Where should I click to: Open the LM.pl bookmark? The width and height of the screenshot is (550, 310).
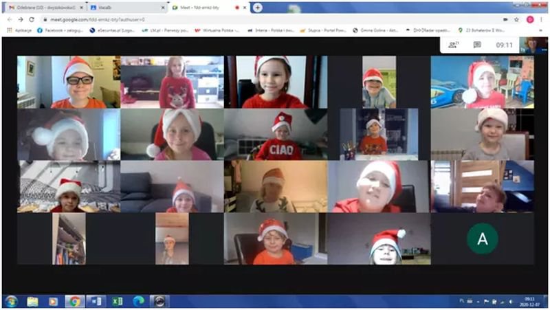pos(165,30)
